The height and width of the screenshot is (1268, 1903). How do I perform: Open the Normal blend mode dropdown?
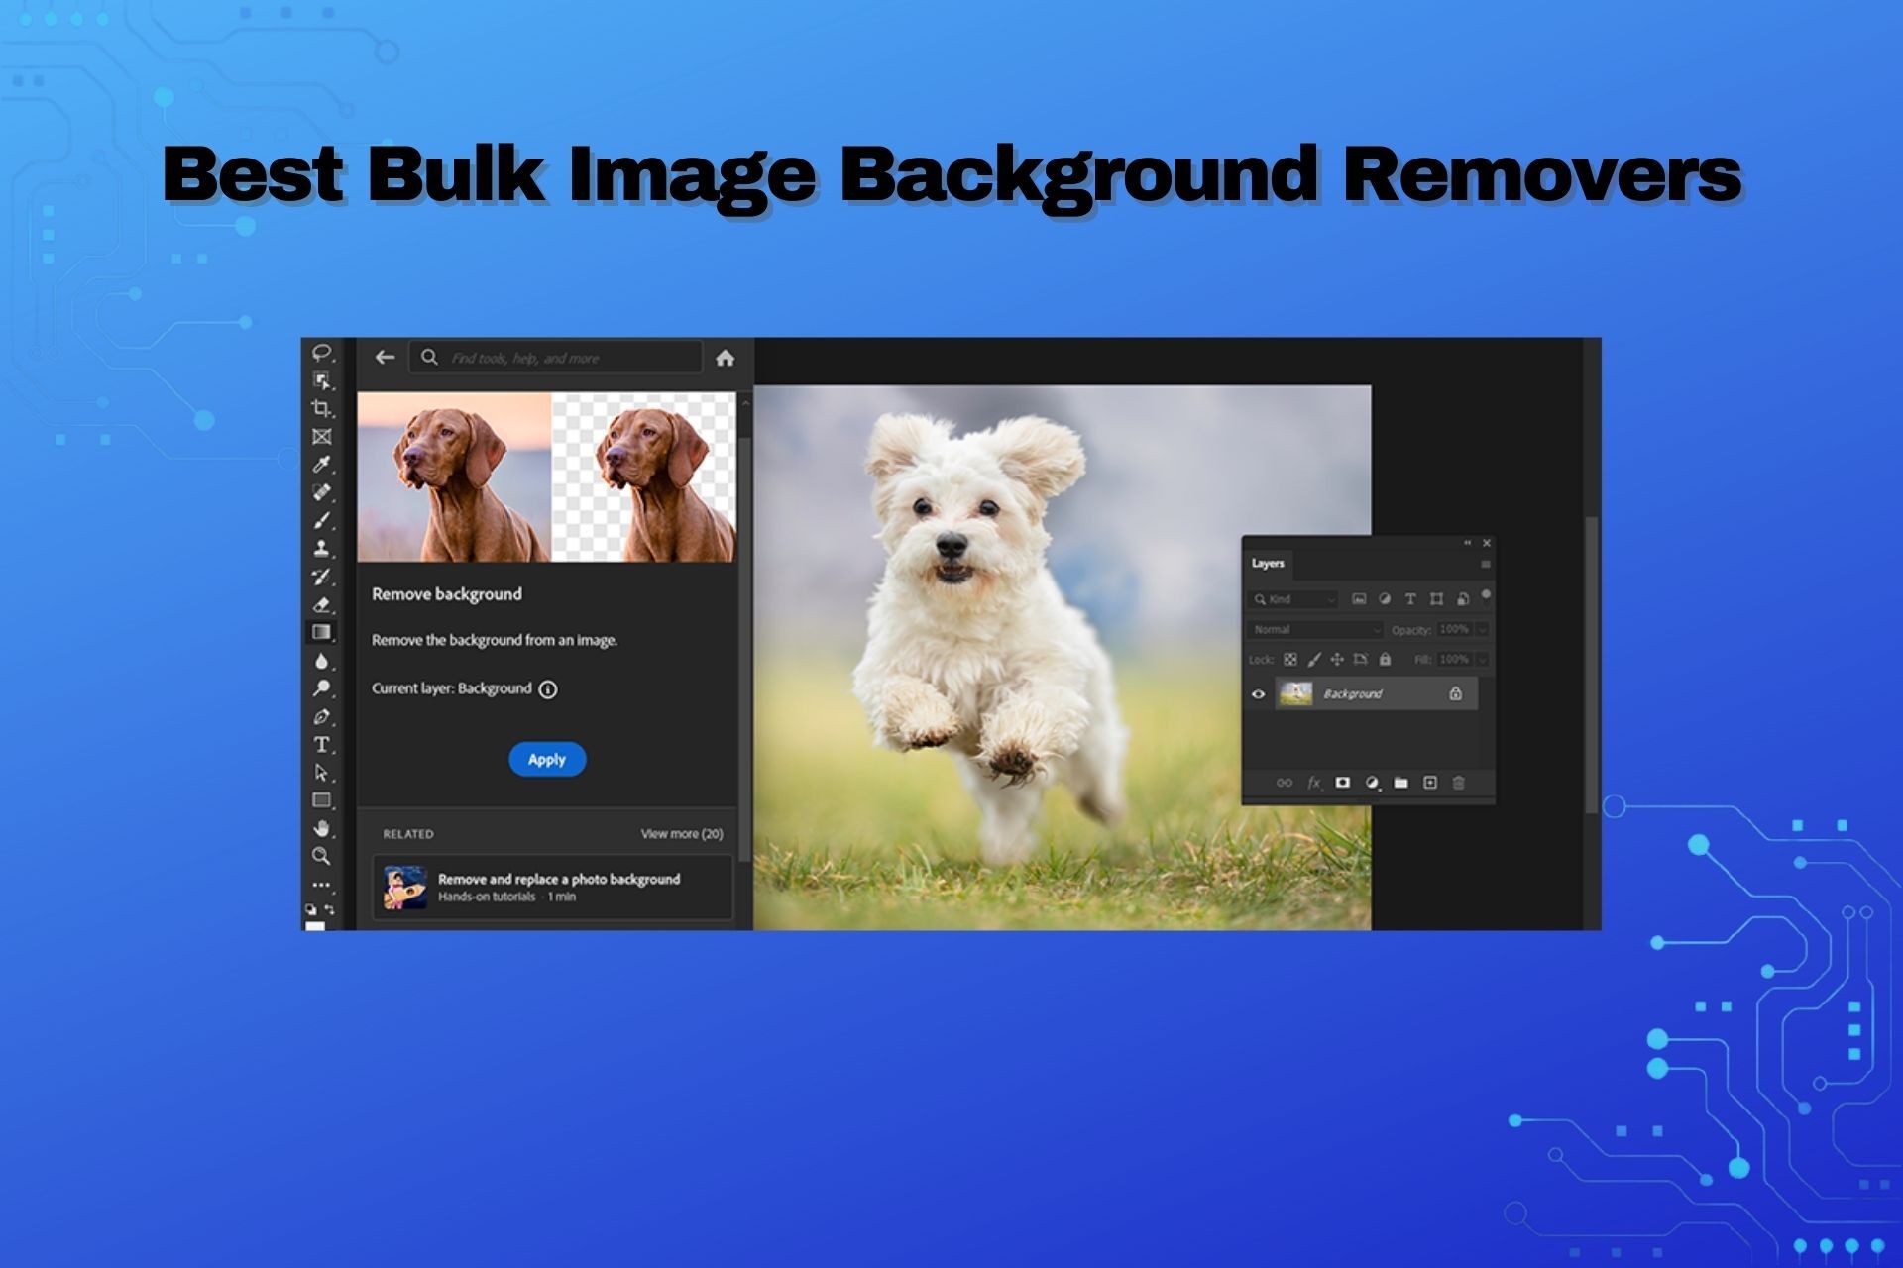1314,630
